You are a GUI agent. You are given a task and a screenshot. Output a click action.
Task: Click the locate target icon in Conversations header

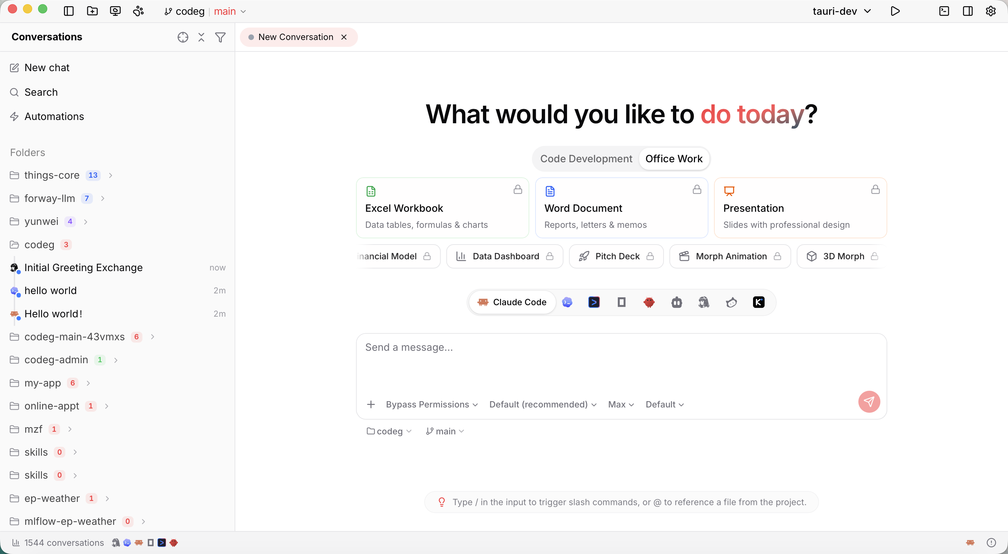pyautogui.click(x=183, y=37)
